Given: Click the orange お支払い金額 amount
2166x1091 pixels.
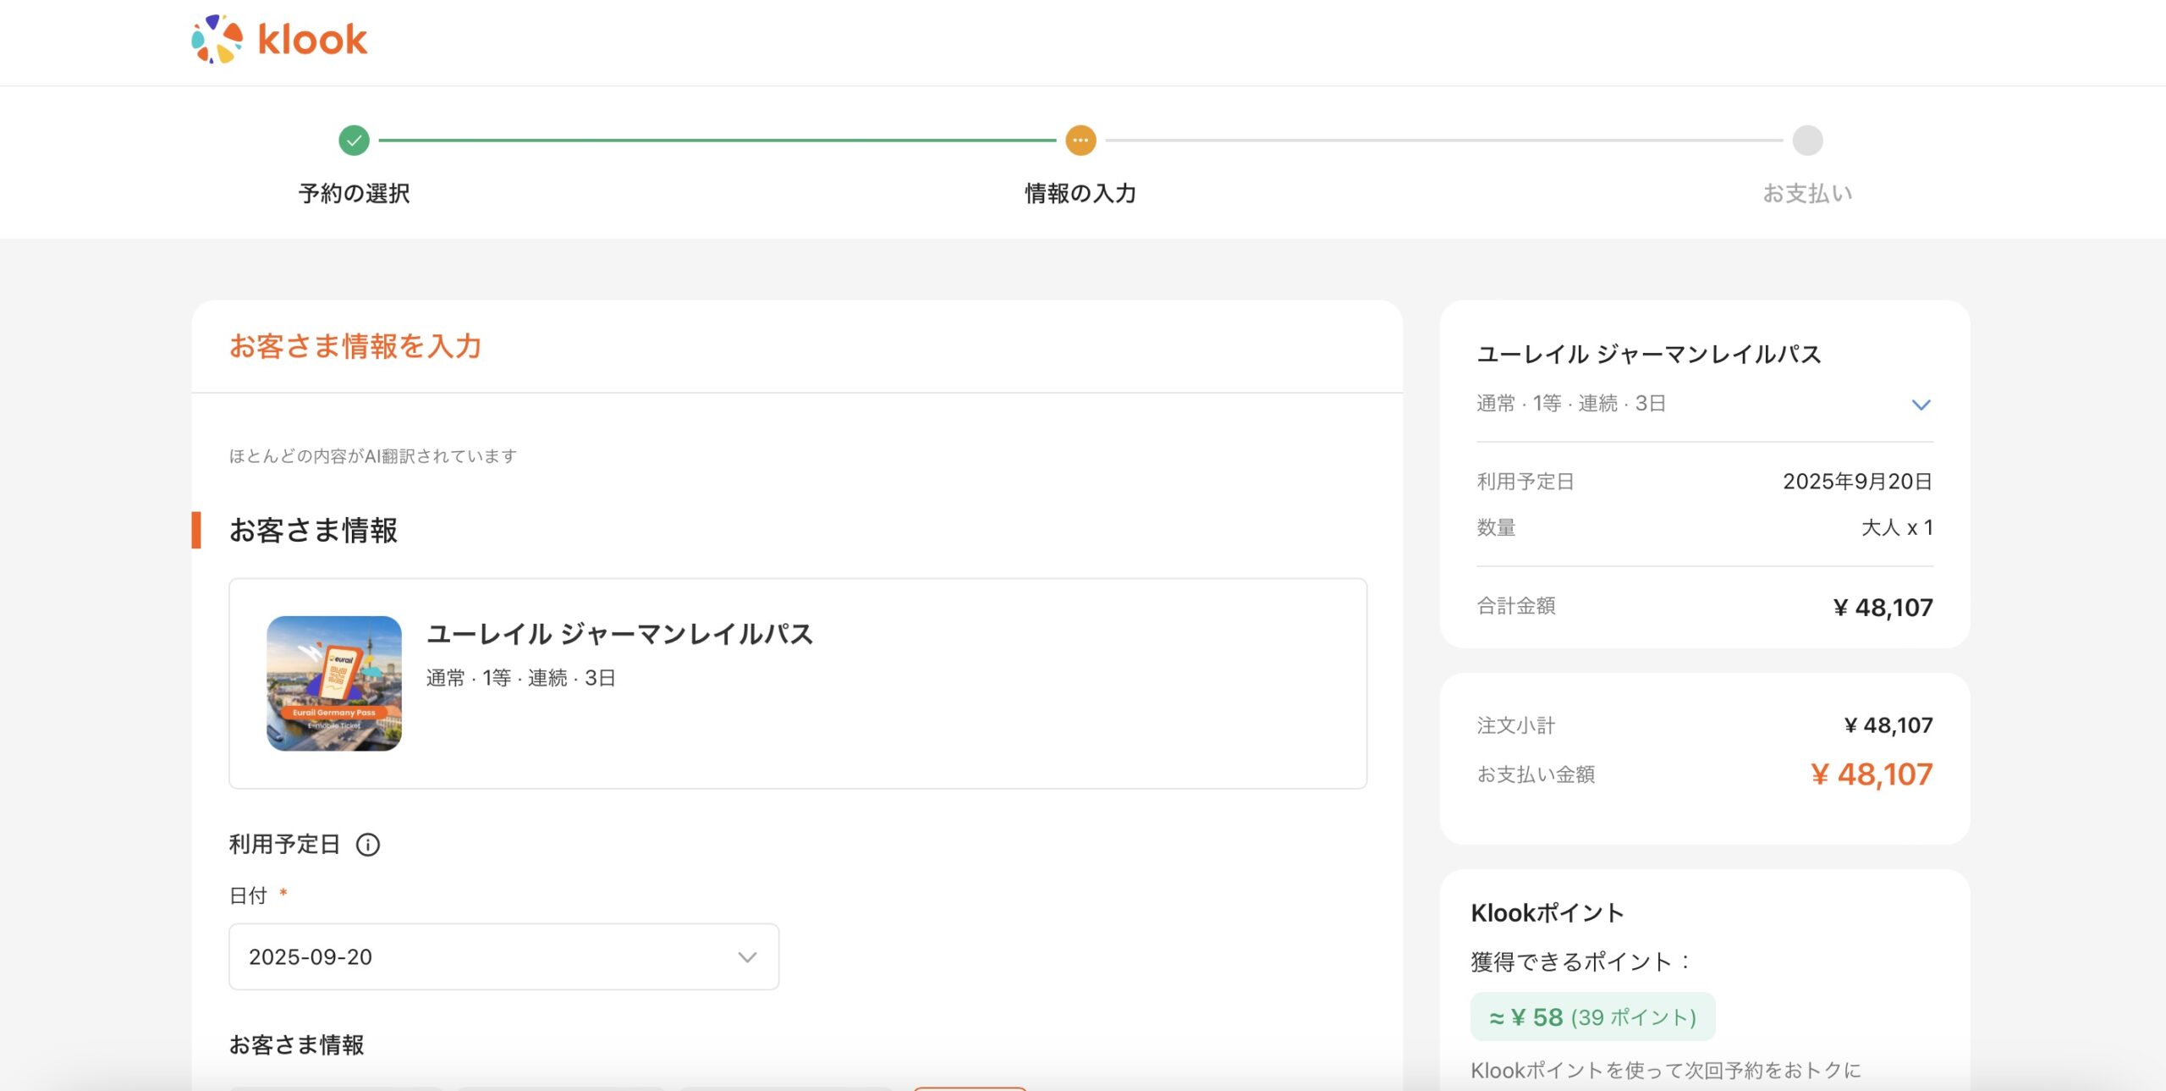Looking at the screenshot, I should (1872, 774).
